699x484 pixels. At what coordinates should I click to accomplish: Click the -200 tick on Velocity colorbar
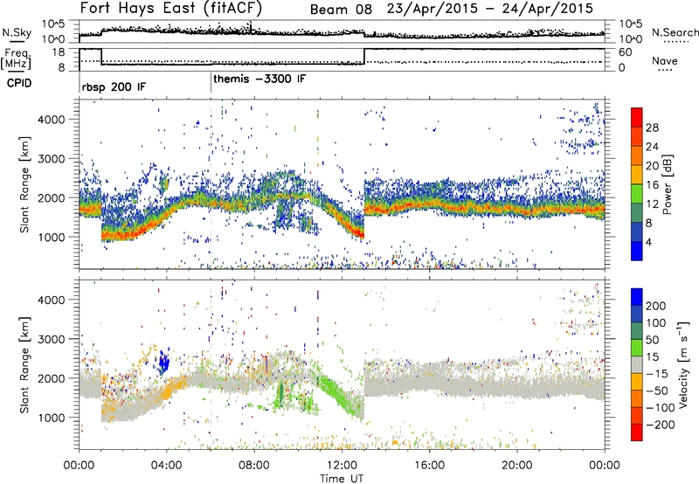point(660,425)
